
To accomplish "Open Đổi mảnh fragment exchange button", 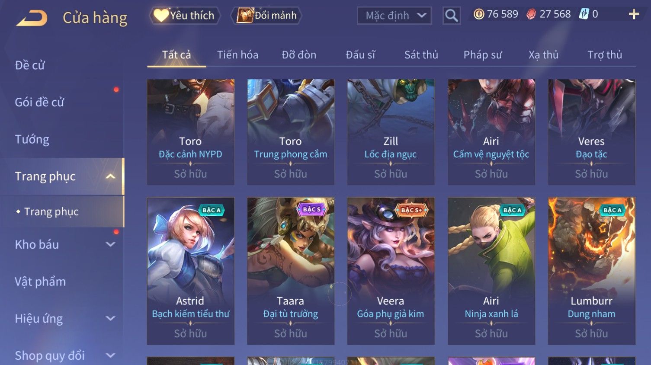I will point(267,16).
